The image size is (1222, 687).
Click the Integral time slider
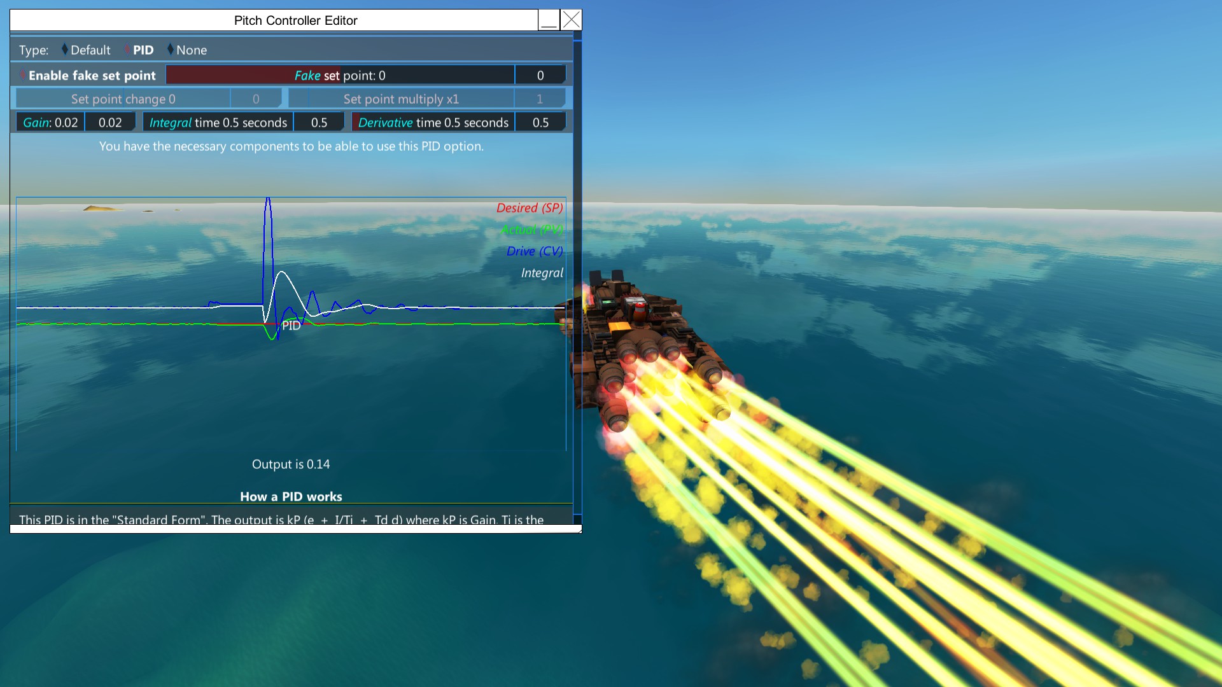pyautogui.click(x=218, y=123)
